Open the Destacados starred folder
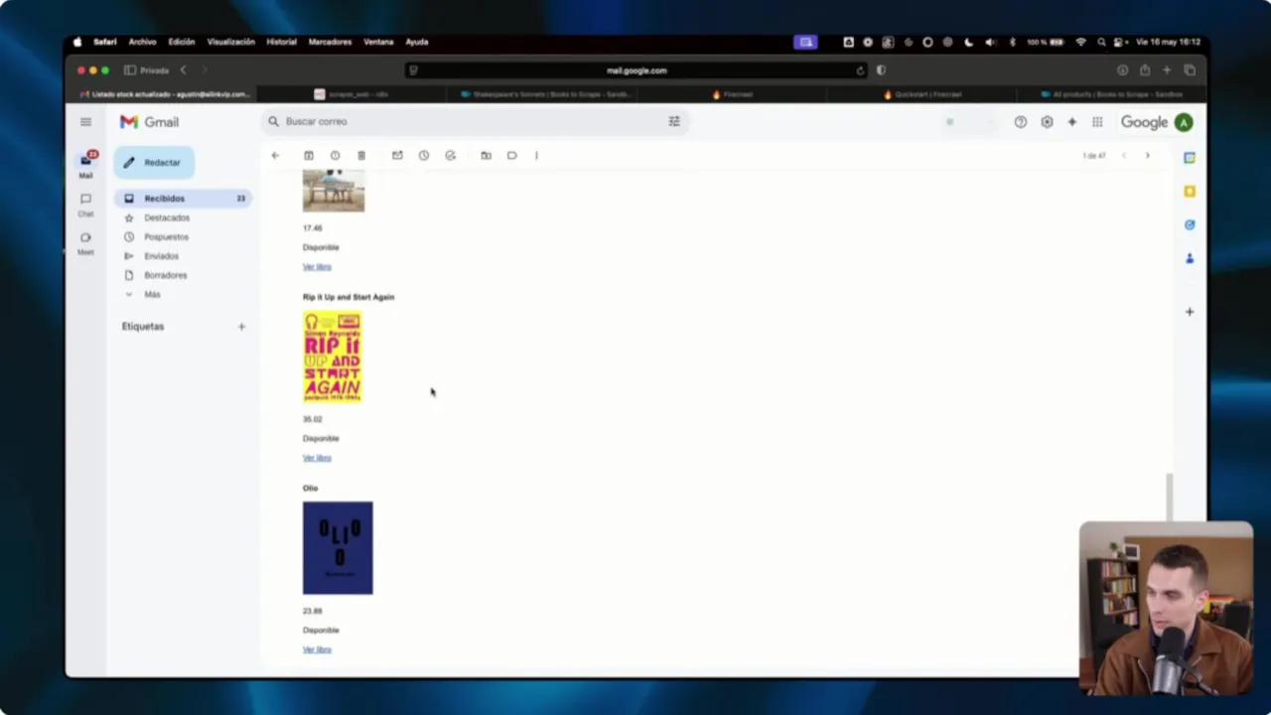This screenshot has width=1271, height=715. pos(167,217)
